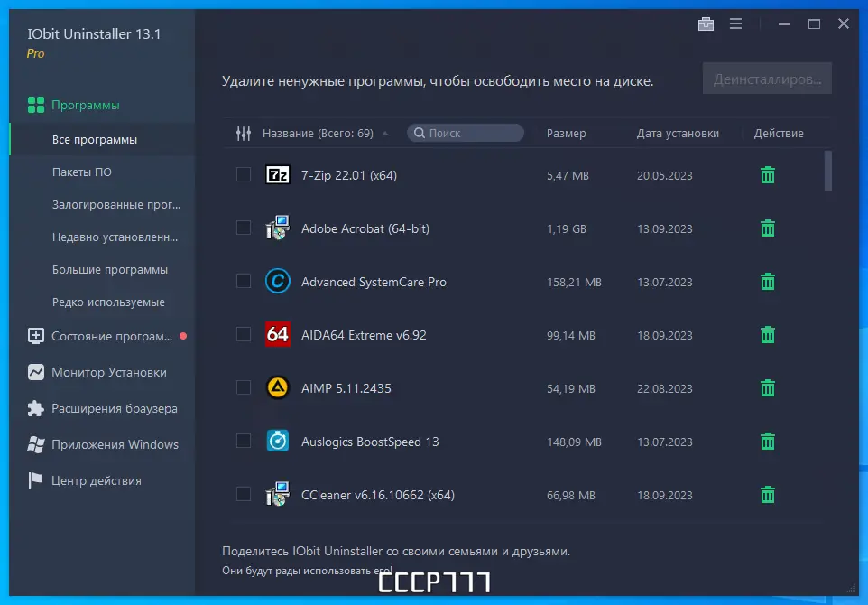Tick the checkbox for 7-Zip 22.01
This screenshot has height=605, width=868.
tap(244, 174)
